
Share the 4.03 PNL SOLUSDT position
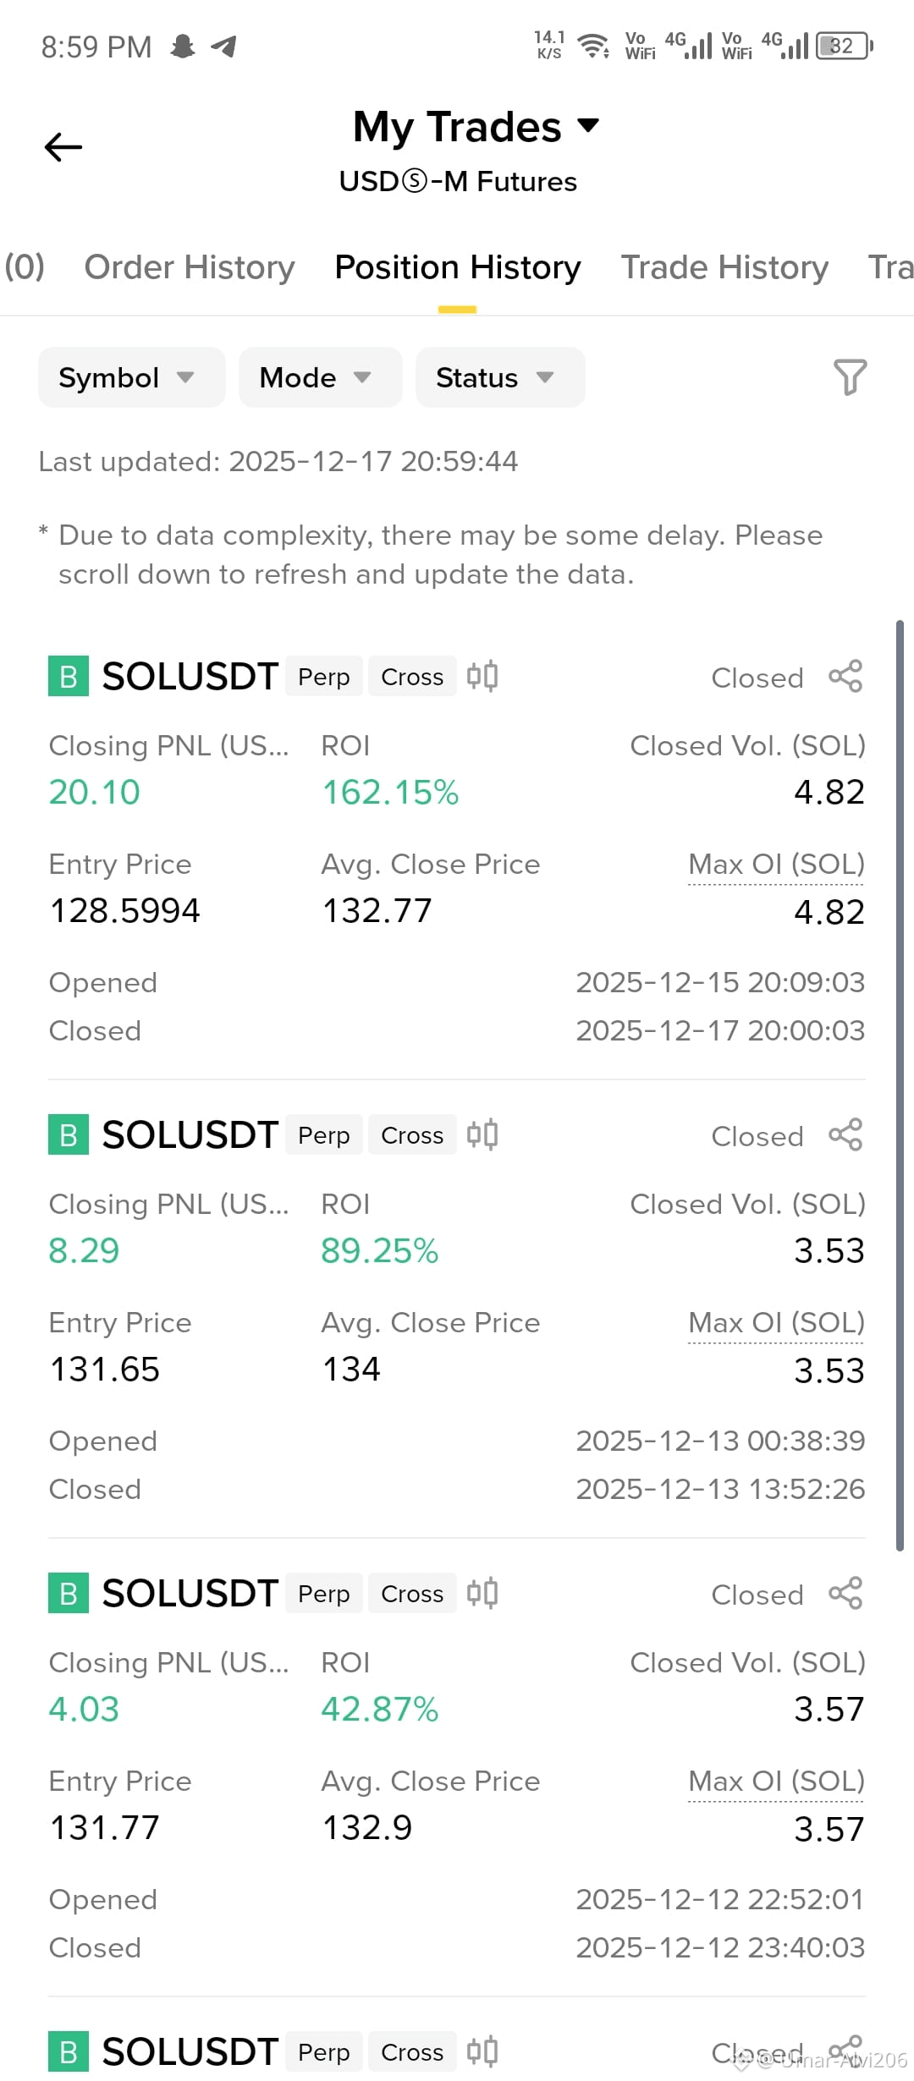click(845, 1594)
